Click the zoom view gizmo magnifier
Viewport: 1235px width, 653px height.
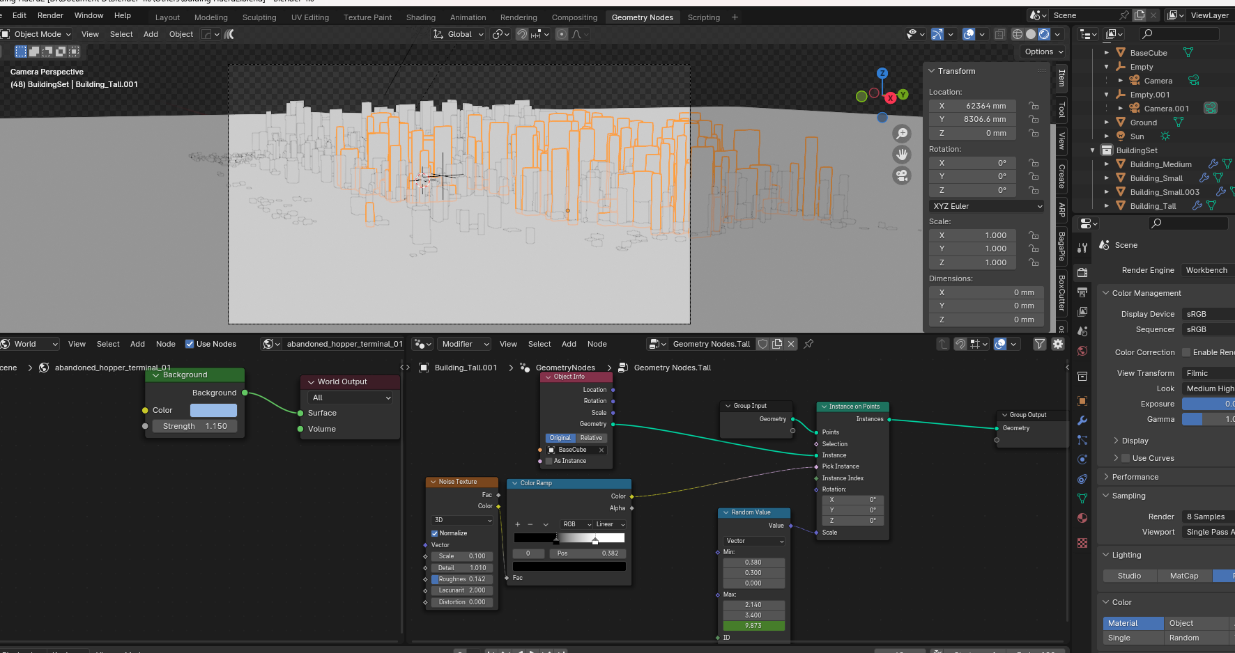[x=902, y=134]
